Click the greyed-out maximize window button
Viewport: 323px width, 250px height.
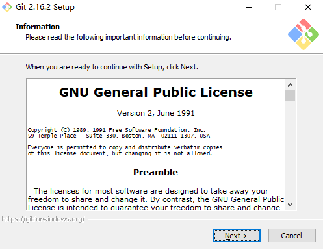(x=278, y=7)
